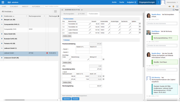Edit Kostenstelle 10003 with its pencil icon

[x=109, y=24]
